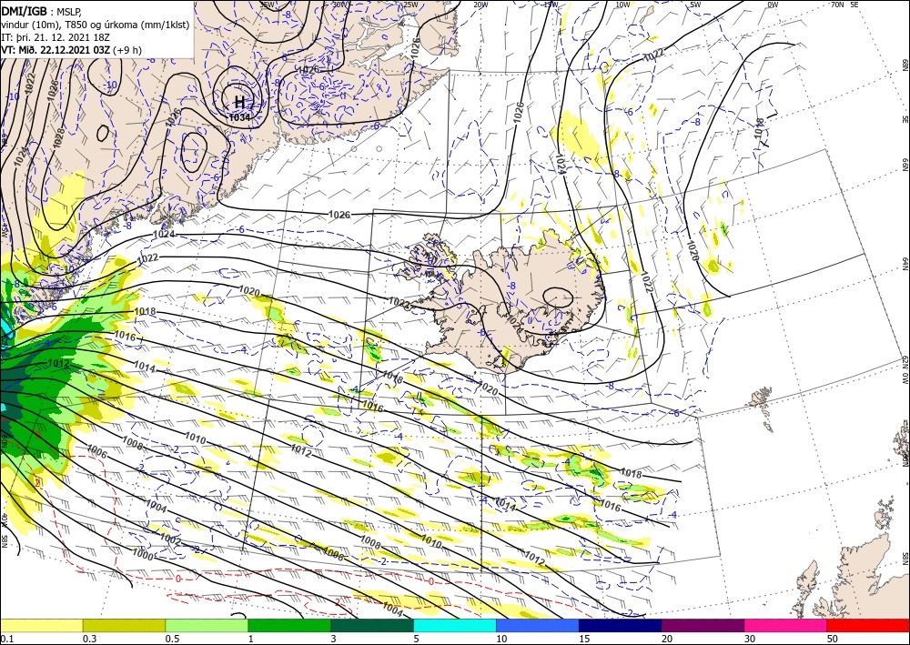The width and height of the screenshot is (910, 645).
Task: Click the legend value "15"
Action: click(x=584, y=639)
